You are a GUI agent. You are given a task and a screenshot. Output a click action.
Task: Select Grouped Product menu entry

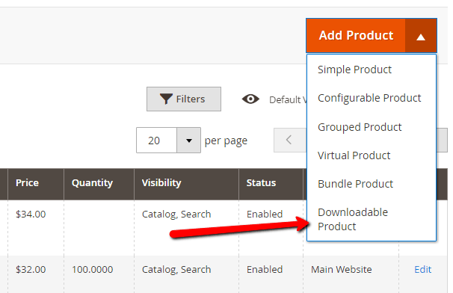360,127
